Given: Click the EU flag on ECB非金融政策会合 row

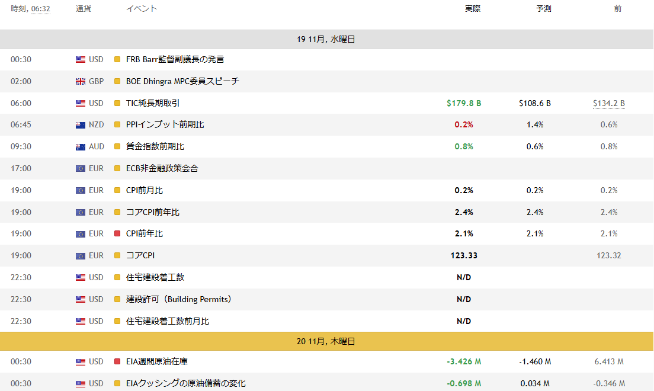Looking at the screenshot, I should click(81, 169).
